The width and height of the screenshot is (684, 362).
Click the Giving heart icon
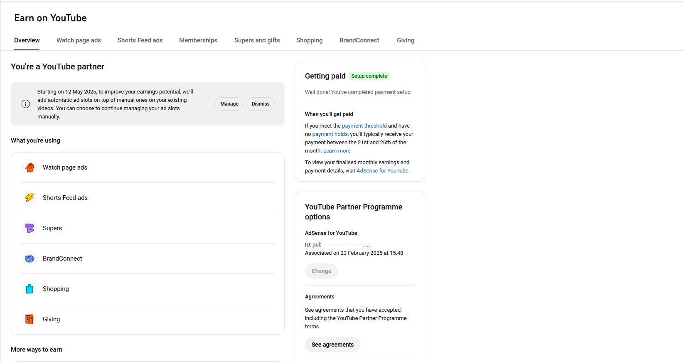[x=30, y=319]
